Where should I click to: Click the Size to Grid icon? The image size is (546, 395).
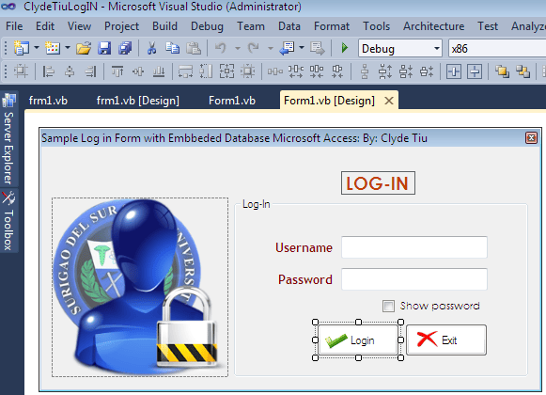coord(247,71)
